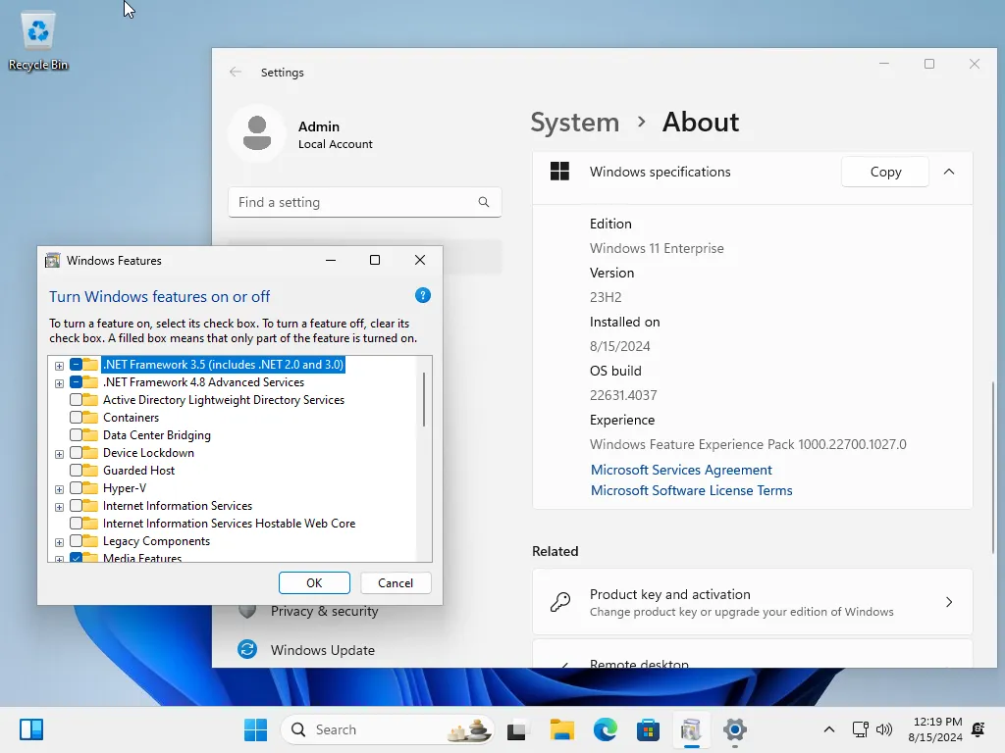Click the Windows Features list scrollbar thumb

point(424,400)
